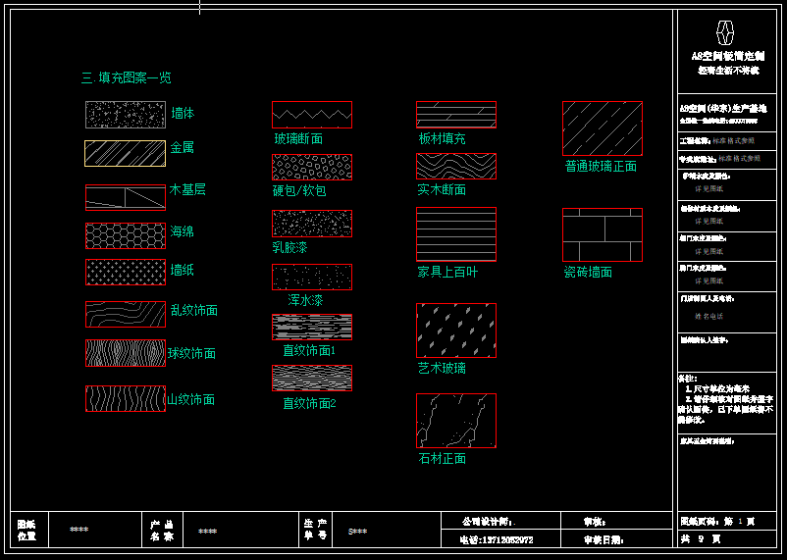Select the 金属 diagonal hatch swatch
The image size is (787, 560).
pyautogui.click(x=125, y=153)
